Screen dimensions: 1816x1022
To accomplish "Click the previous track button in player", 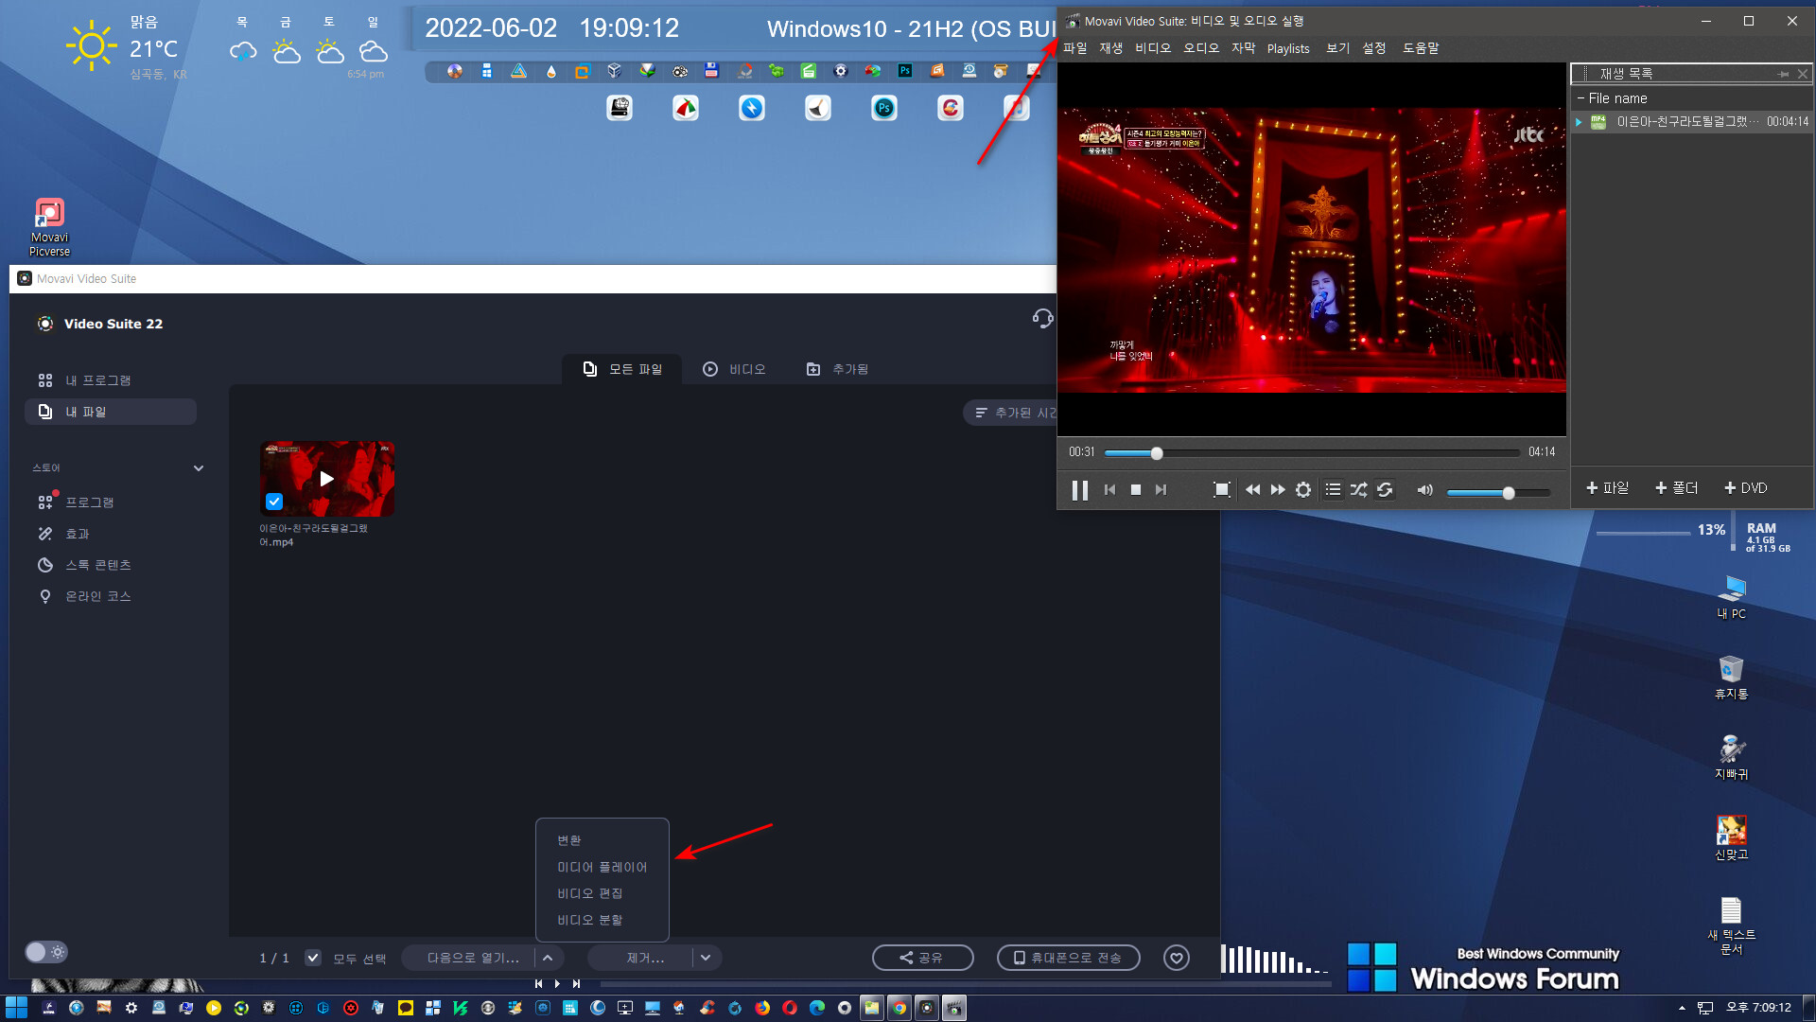I will click(1109, 490).
